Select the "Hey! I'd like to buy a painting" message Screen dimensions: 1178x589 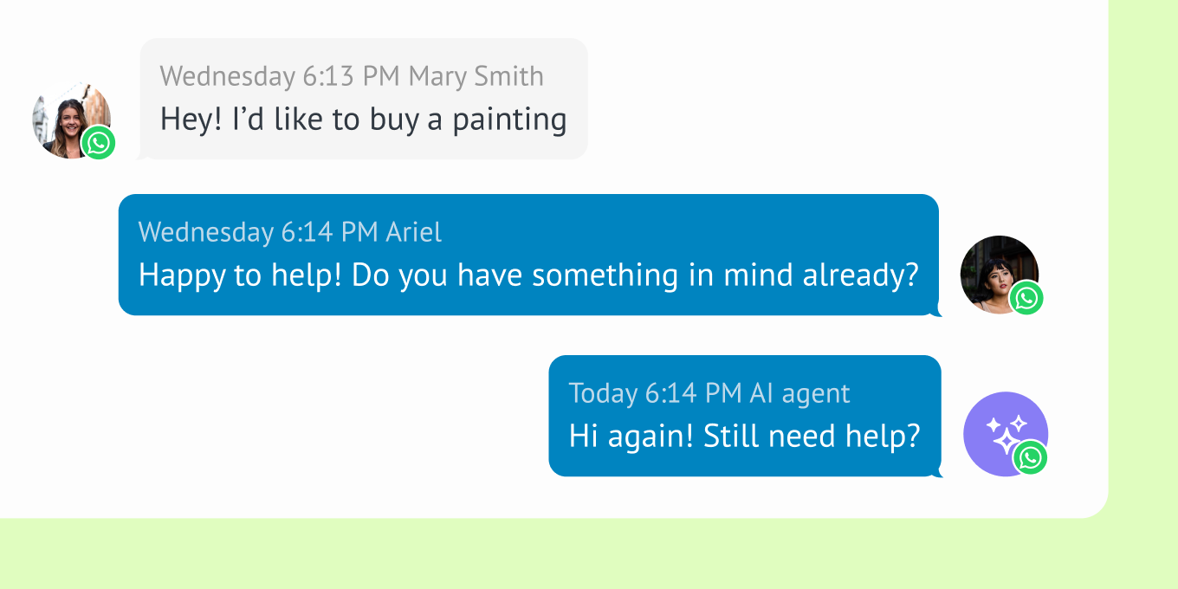[363, 120]
